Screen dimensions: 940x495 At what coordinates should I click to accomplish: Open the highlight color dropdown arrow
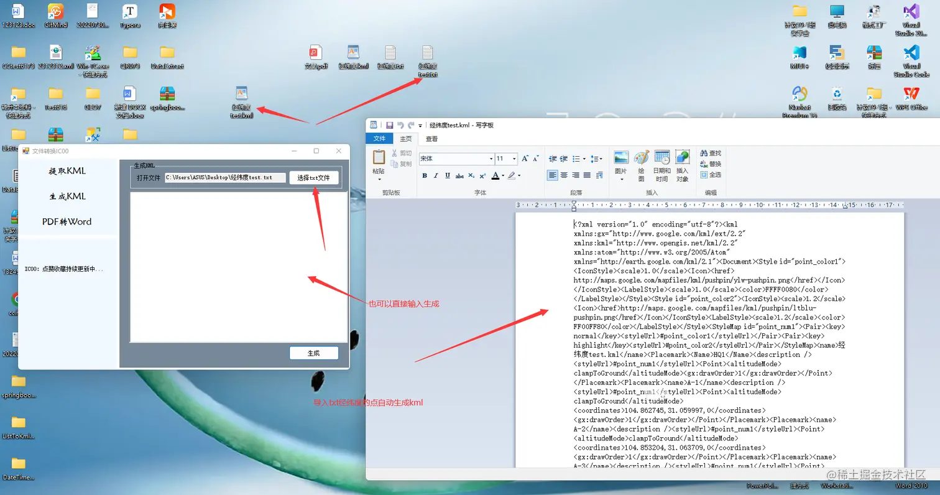tap(519, 176)
